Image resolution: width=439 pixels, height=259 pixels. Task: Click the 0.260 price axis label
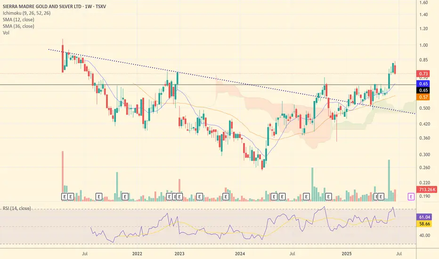pos(425,168)
